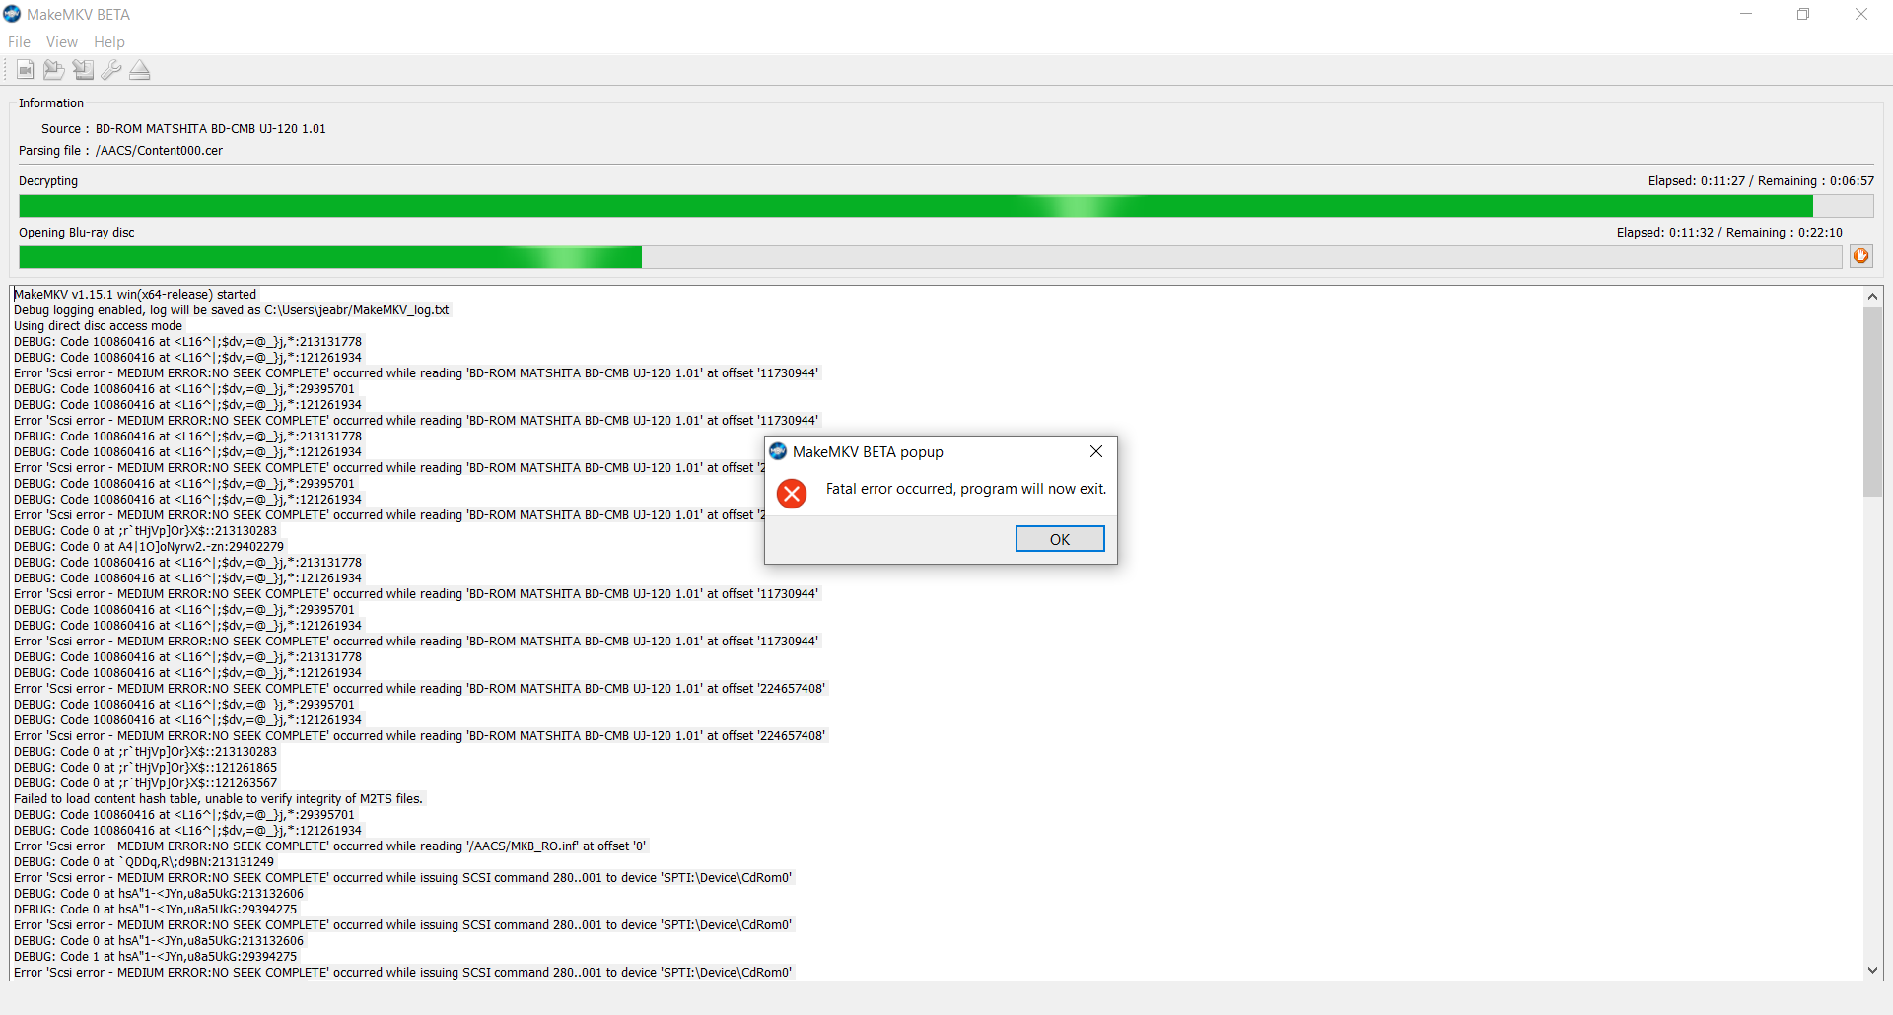
Task: Click the Source drive name text
Action: click(210, 129)
